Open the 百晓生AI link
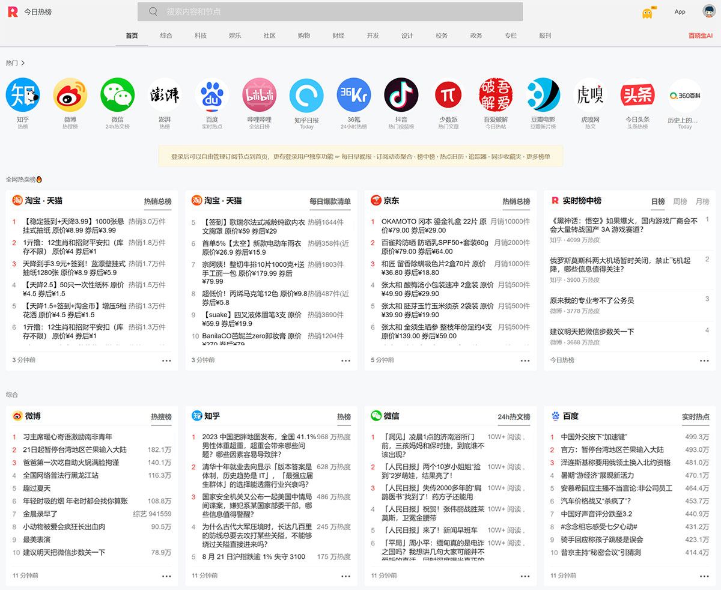 [699, 35]
